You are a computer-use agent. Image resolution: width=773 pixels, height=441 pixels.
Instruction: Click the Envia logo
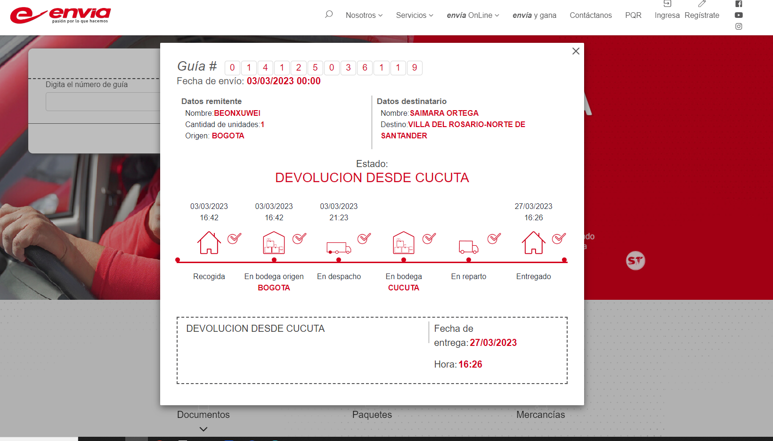pyautogui.click(x=61, y=16)
